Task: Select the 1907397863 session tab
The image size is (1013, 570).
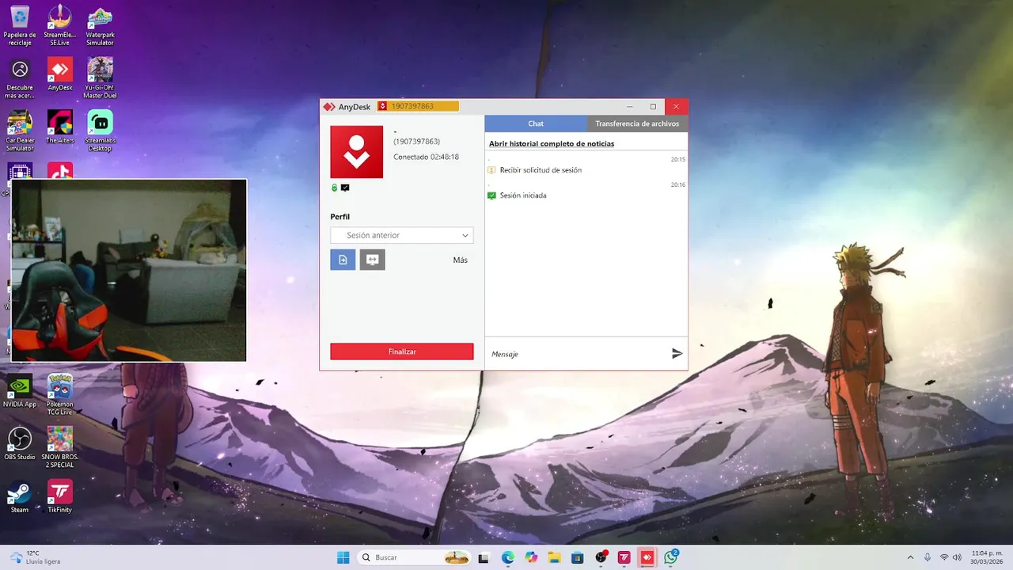Action: coord(418,106)
